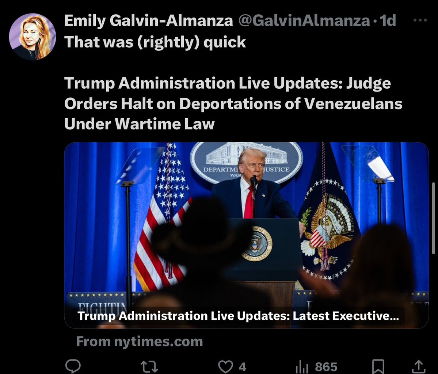Repost this tweet with the retweet icon
This screenshot has width=438, height=374.
[x=149, y=367]
